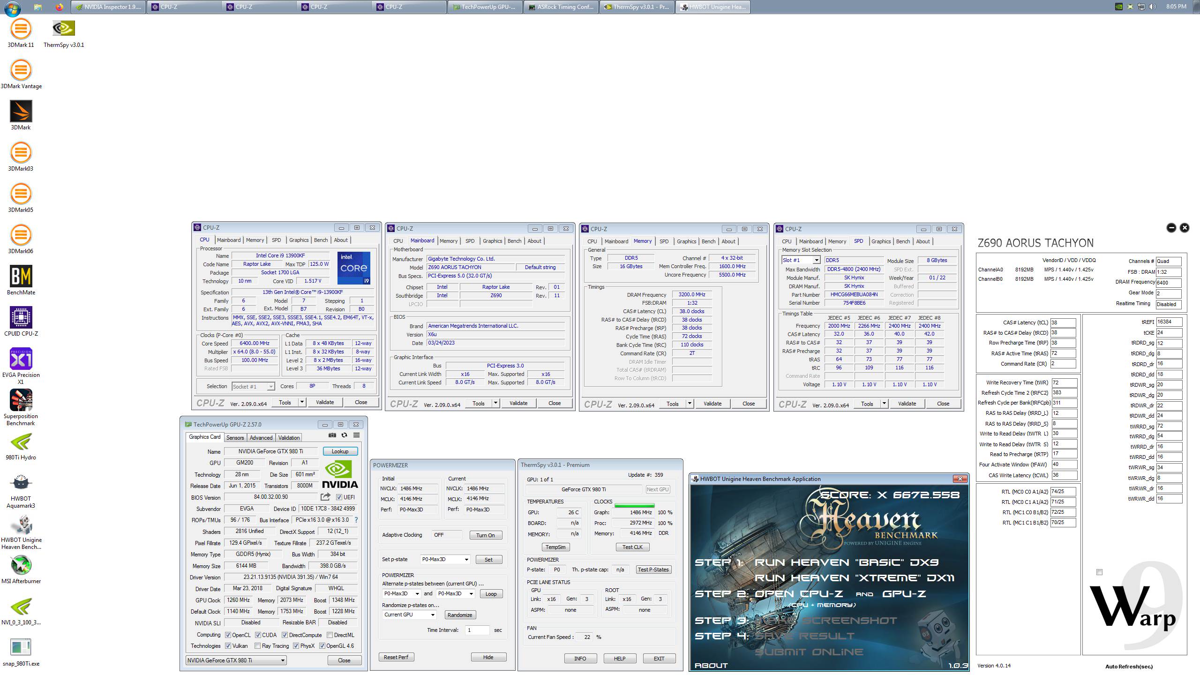Click the GPU-Z refresh icon
Image resolution: width=1200 pixels, height=675 pixels.
[x=344, y=435]
